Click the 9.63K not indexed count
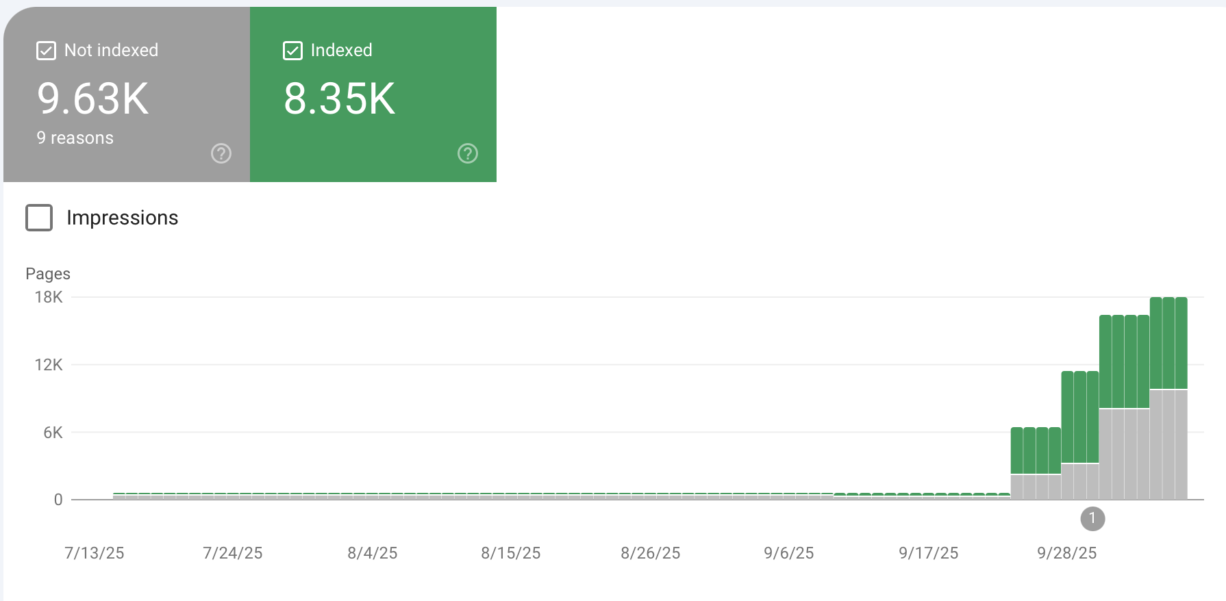This screenshot has height=601, width=1226. click(x=92, y=99)
